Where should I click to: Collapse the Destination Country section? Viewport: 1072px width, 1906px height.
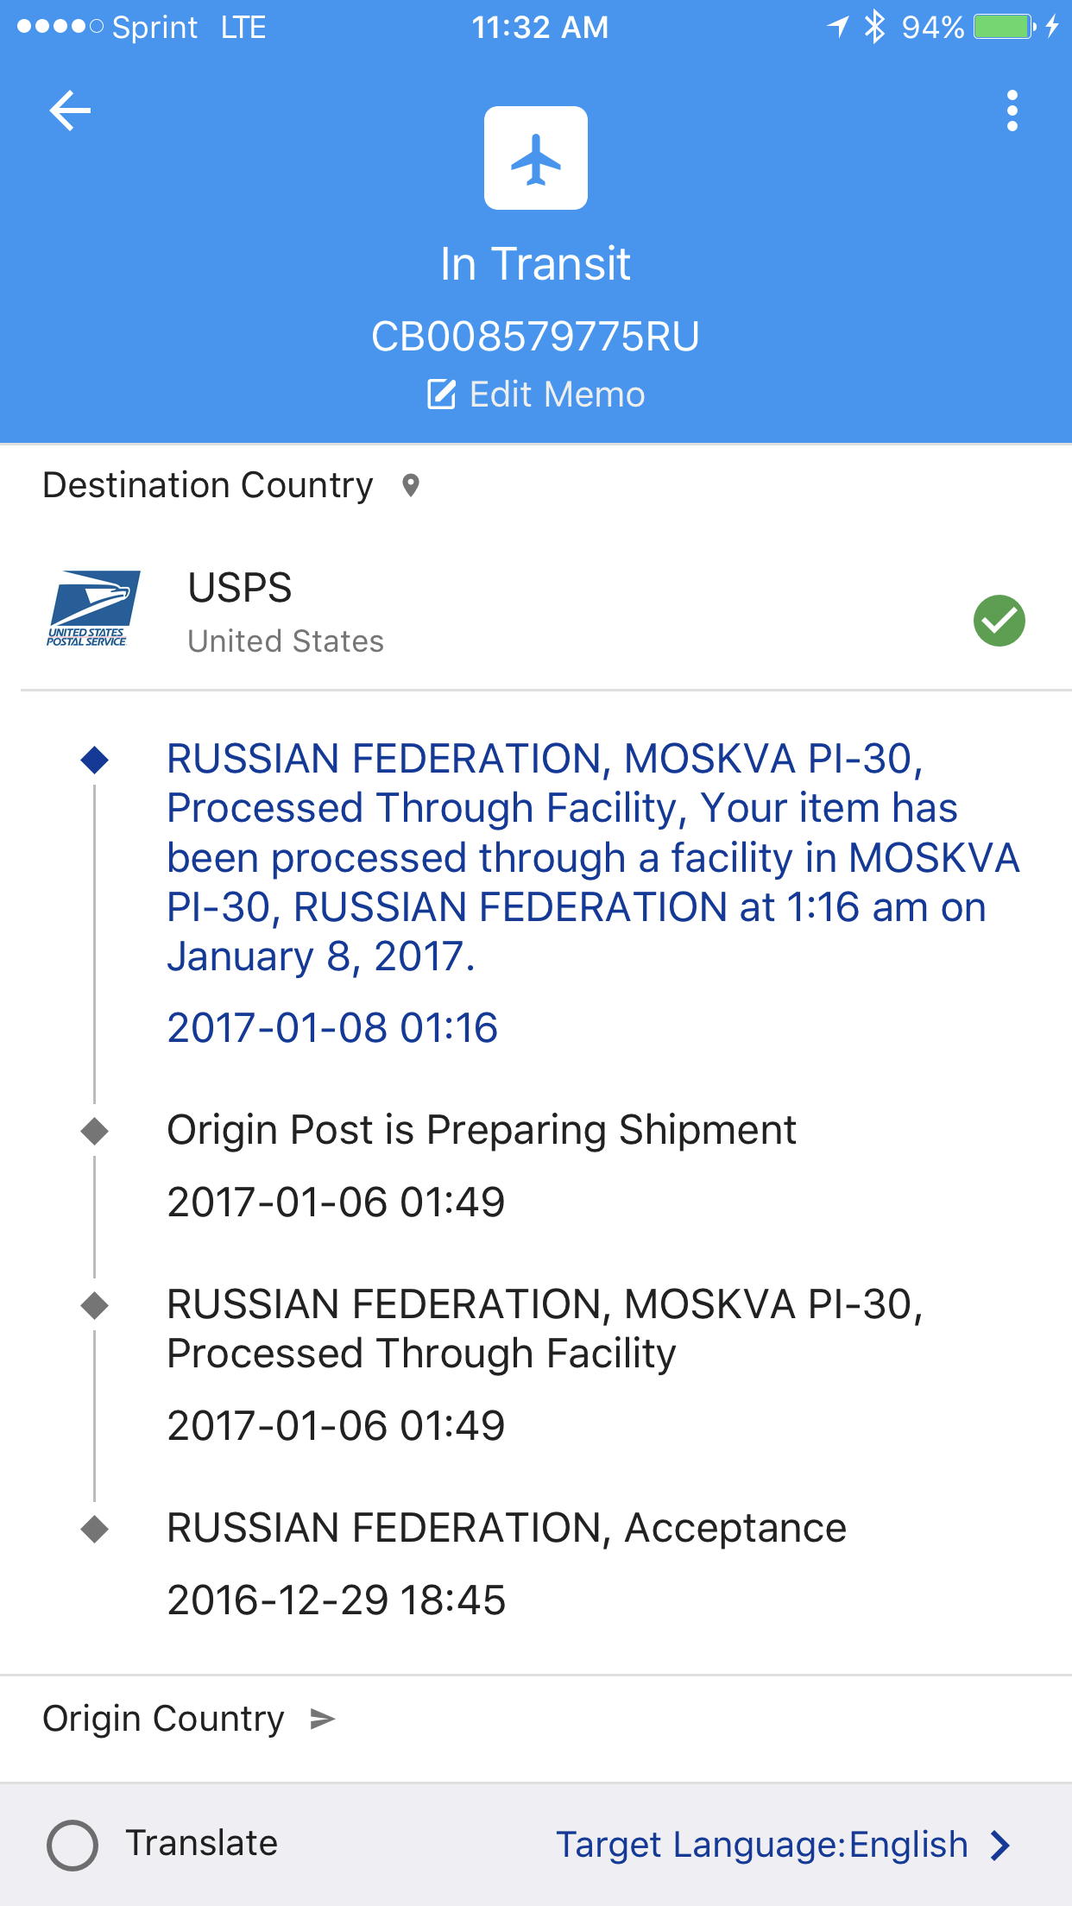pos(207,485)
